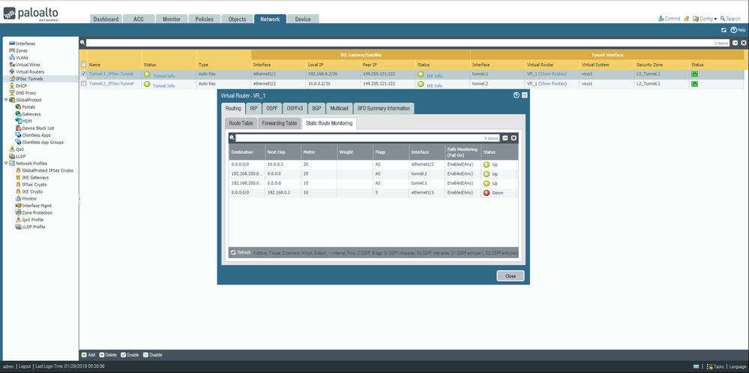Click the red clear-filter icon in dialog
The width and height of the screenshot is (749, 373).
[x=514, y=138]
